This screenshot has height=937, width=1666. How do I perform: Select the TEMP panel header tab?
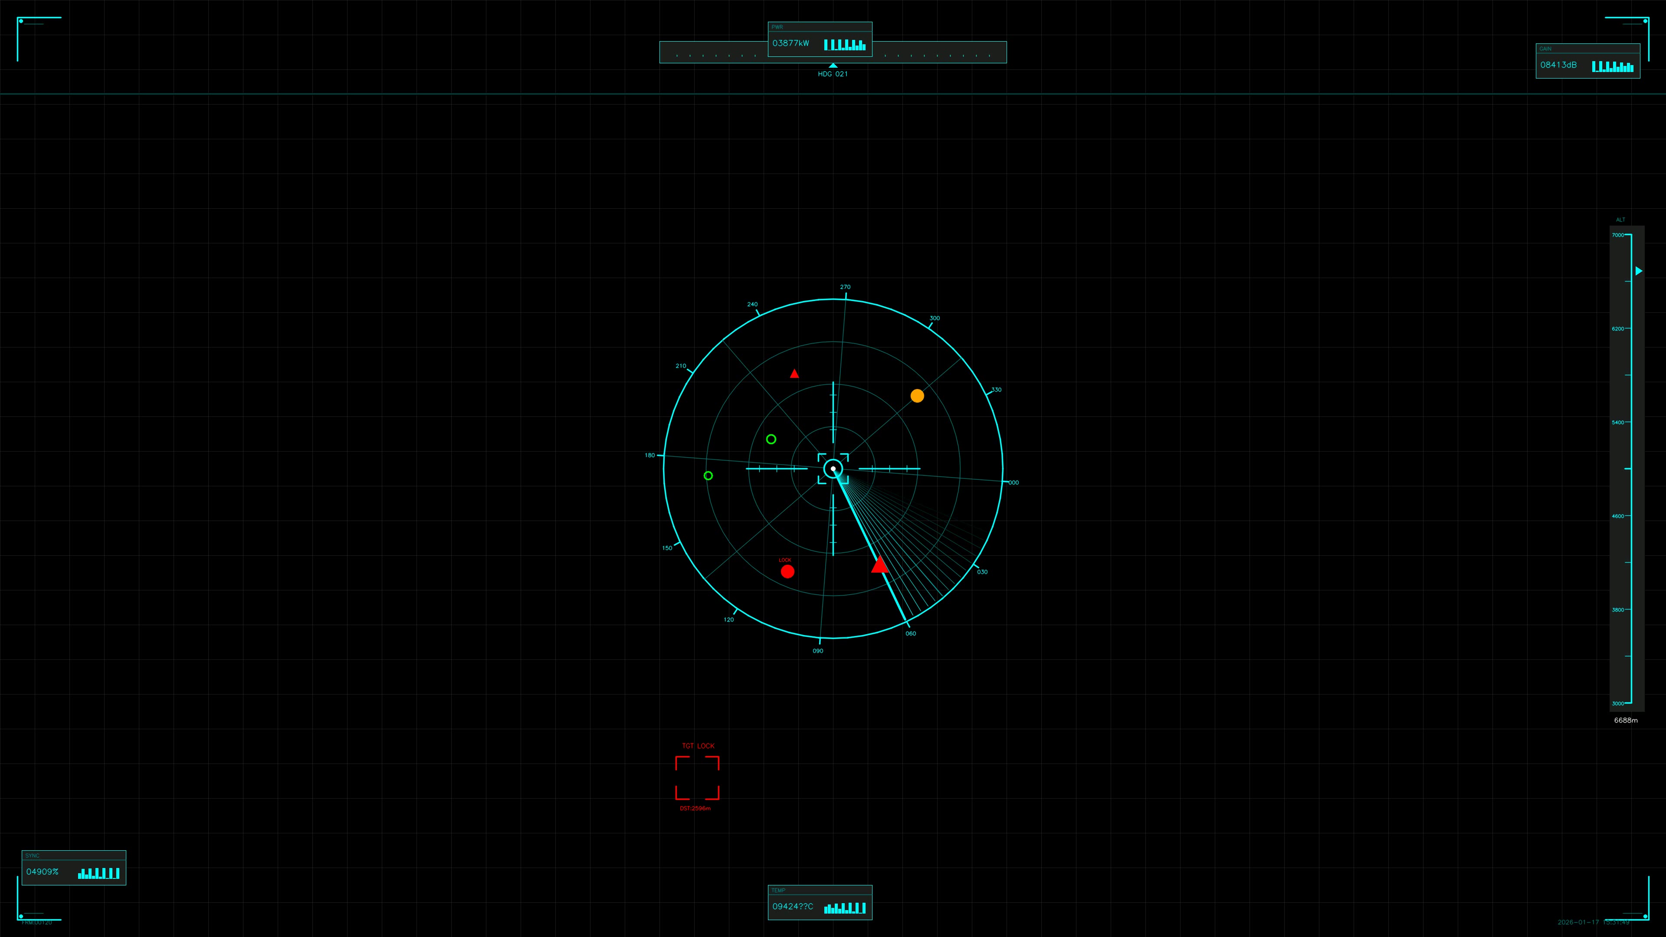[x=820, y=890]
